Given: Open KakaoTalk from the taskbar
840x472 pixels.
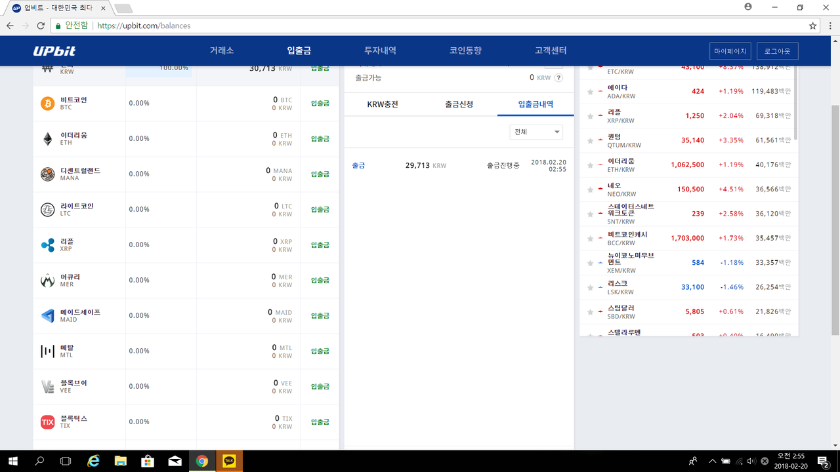Looking at the screenshot, I should (x=229, y=461).
